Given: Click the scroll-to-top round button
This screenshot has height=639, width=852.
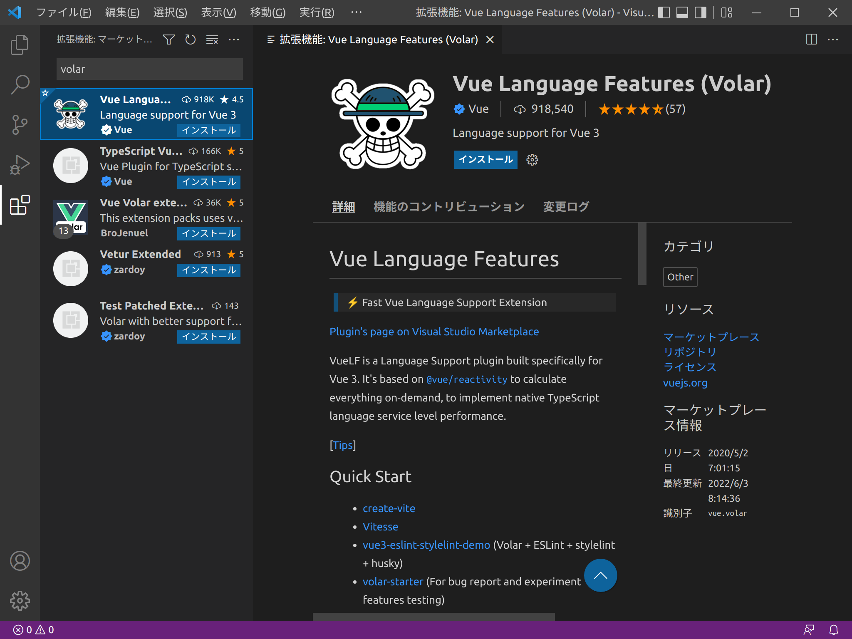Looking at the screenshot, I should pyautogui.click(x=600, y=575).
